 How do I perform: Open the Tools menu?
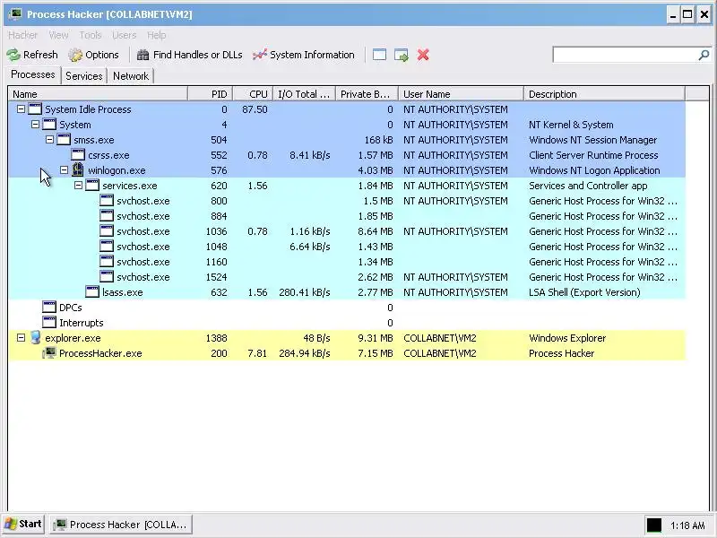[91, 35]
